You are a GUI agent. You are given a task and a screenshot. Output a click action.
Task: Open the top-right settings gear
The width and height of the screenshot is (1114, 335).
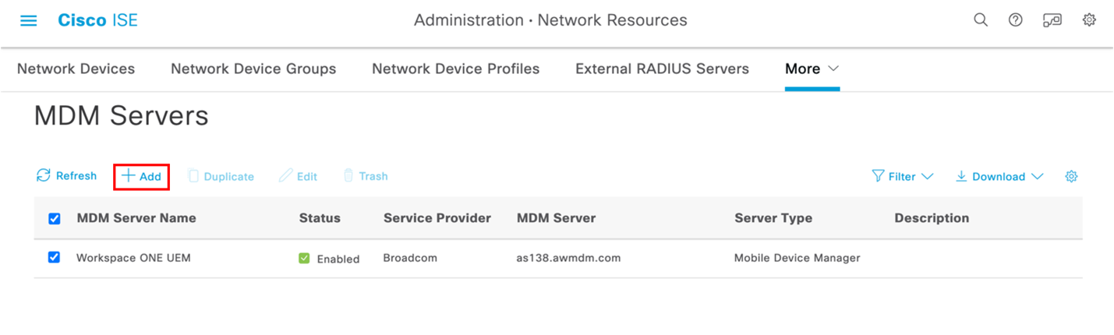1089,20
